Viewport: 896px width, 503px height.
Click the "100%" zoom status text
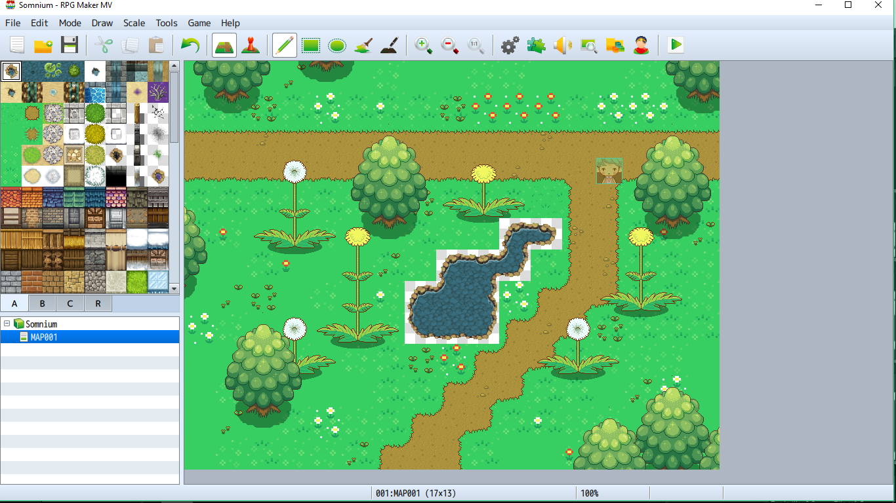[x=590, y=493]
